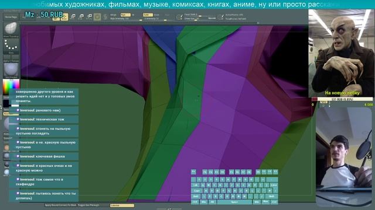Image resolution: width=375 pixels, height=210 pixels.
Task: Toggle the Zadd button
Action: (147, 15)
